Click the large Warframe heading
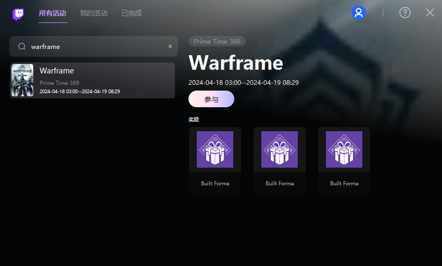The width and height of the screenshot is (442, 266). click(x=236, y=62)
